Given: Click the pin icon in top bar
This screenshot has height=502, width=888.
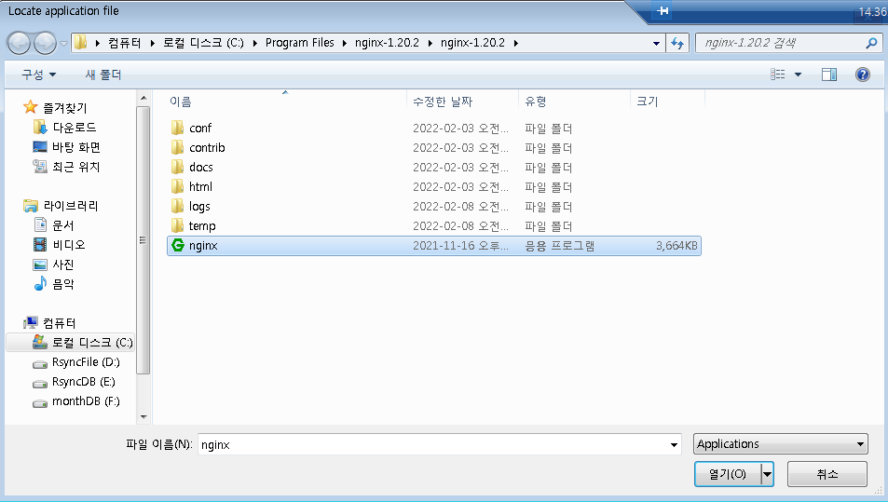Looking at the screenshot, I should (663, 10).
